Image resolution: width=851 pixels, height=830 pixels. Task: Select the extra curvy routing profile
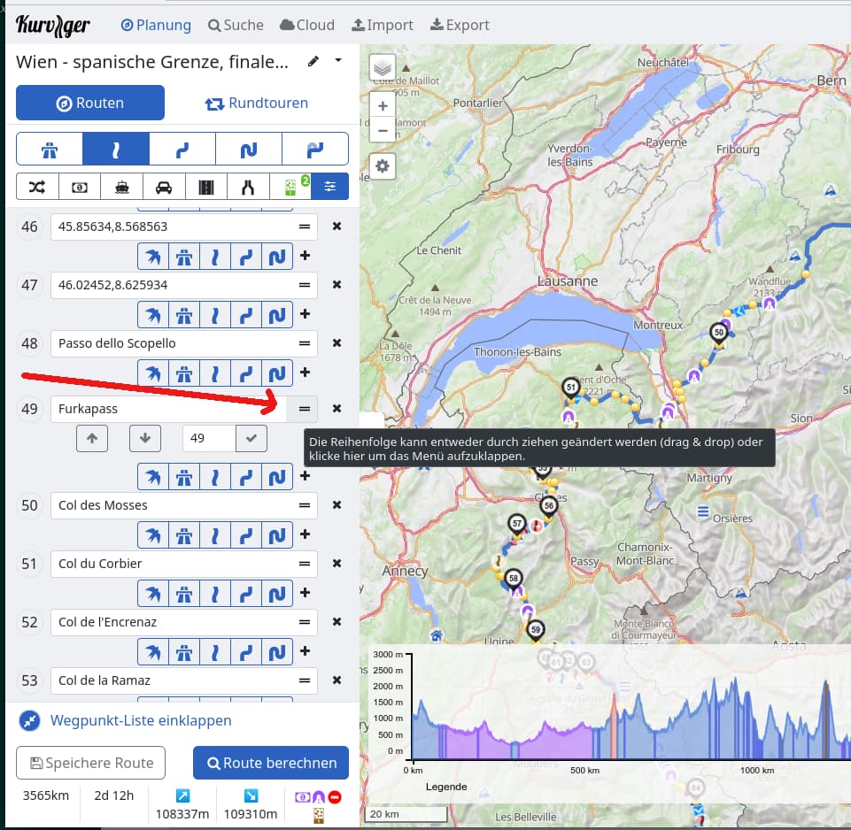tap(315, 149)
